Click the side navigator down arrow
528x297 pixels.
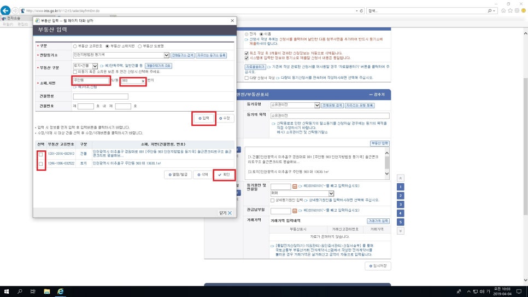[401, 231]
